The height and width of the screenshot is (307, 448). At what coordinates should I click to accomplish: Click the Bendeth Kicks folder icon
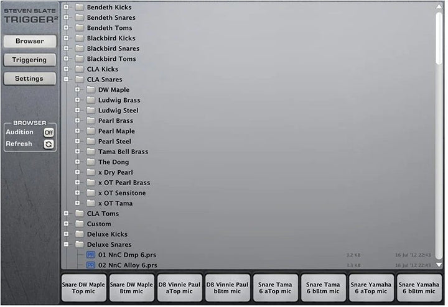coord(79,7)
